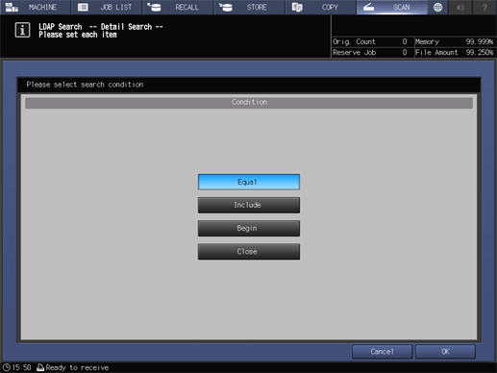Image resolution: width=497 pixels, height=373 pixels.
Task: Click the info icon beside LDAP Search
Action: [x=22, y=30]
